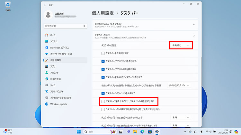This screenshot has height=135, width=241.
Task: Open Windows Update from the sidebar
Action: 58,104
